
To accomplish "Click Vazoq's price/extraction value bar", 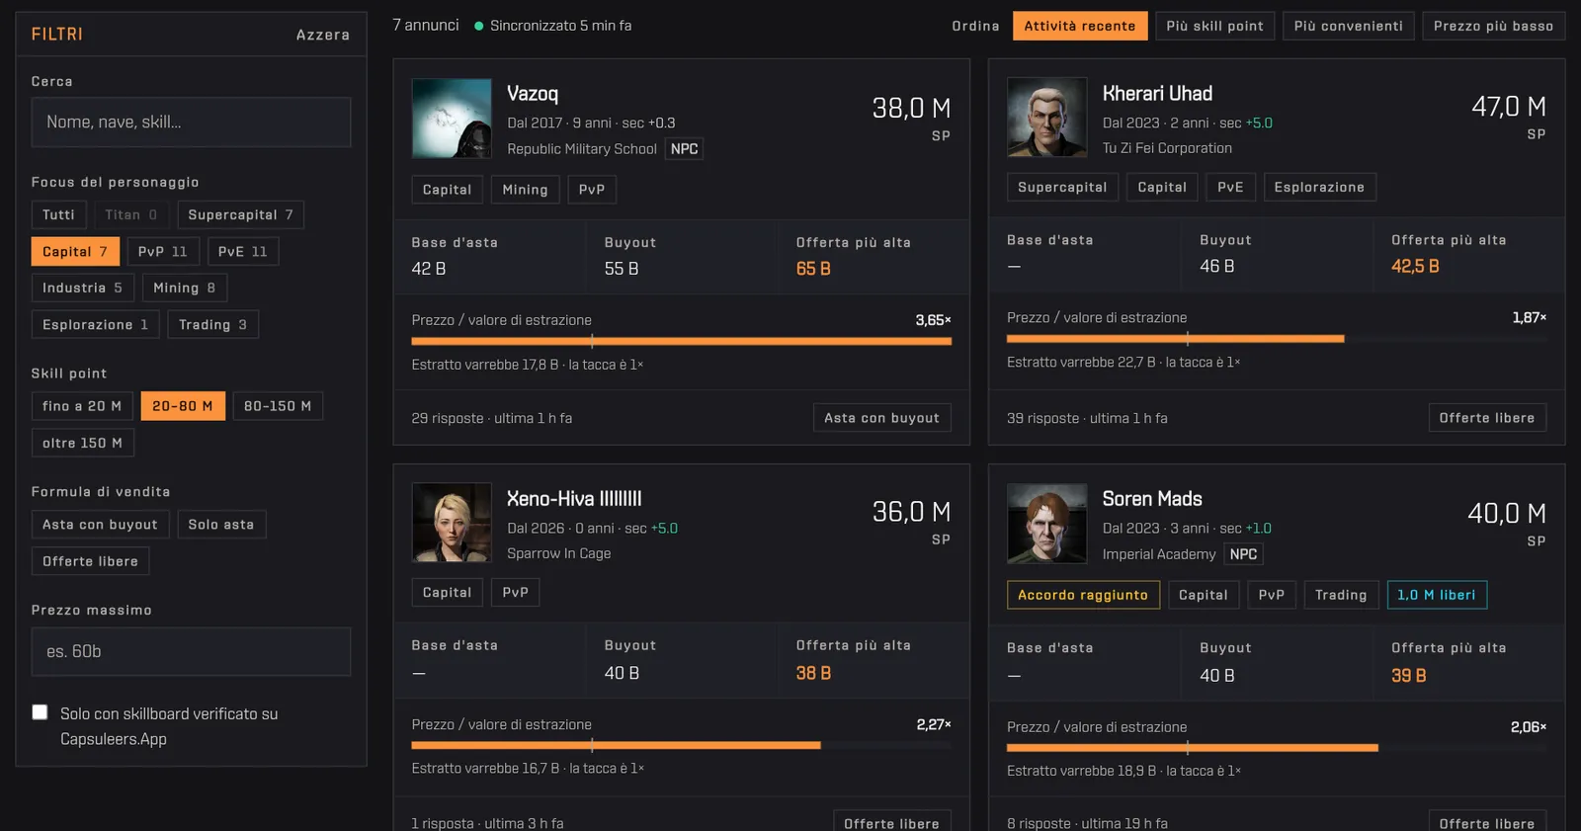I will click(682, 341).
